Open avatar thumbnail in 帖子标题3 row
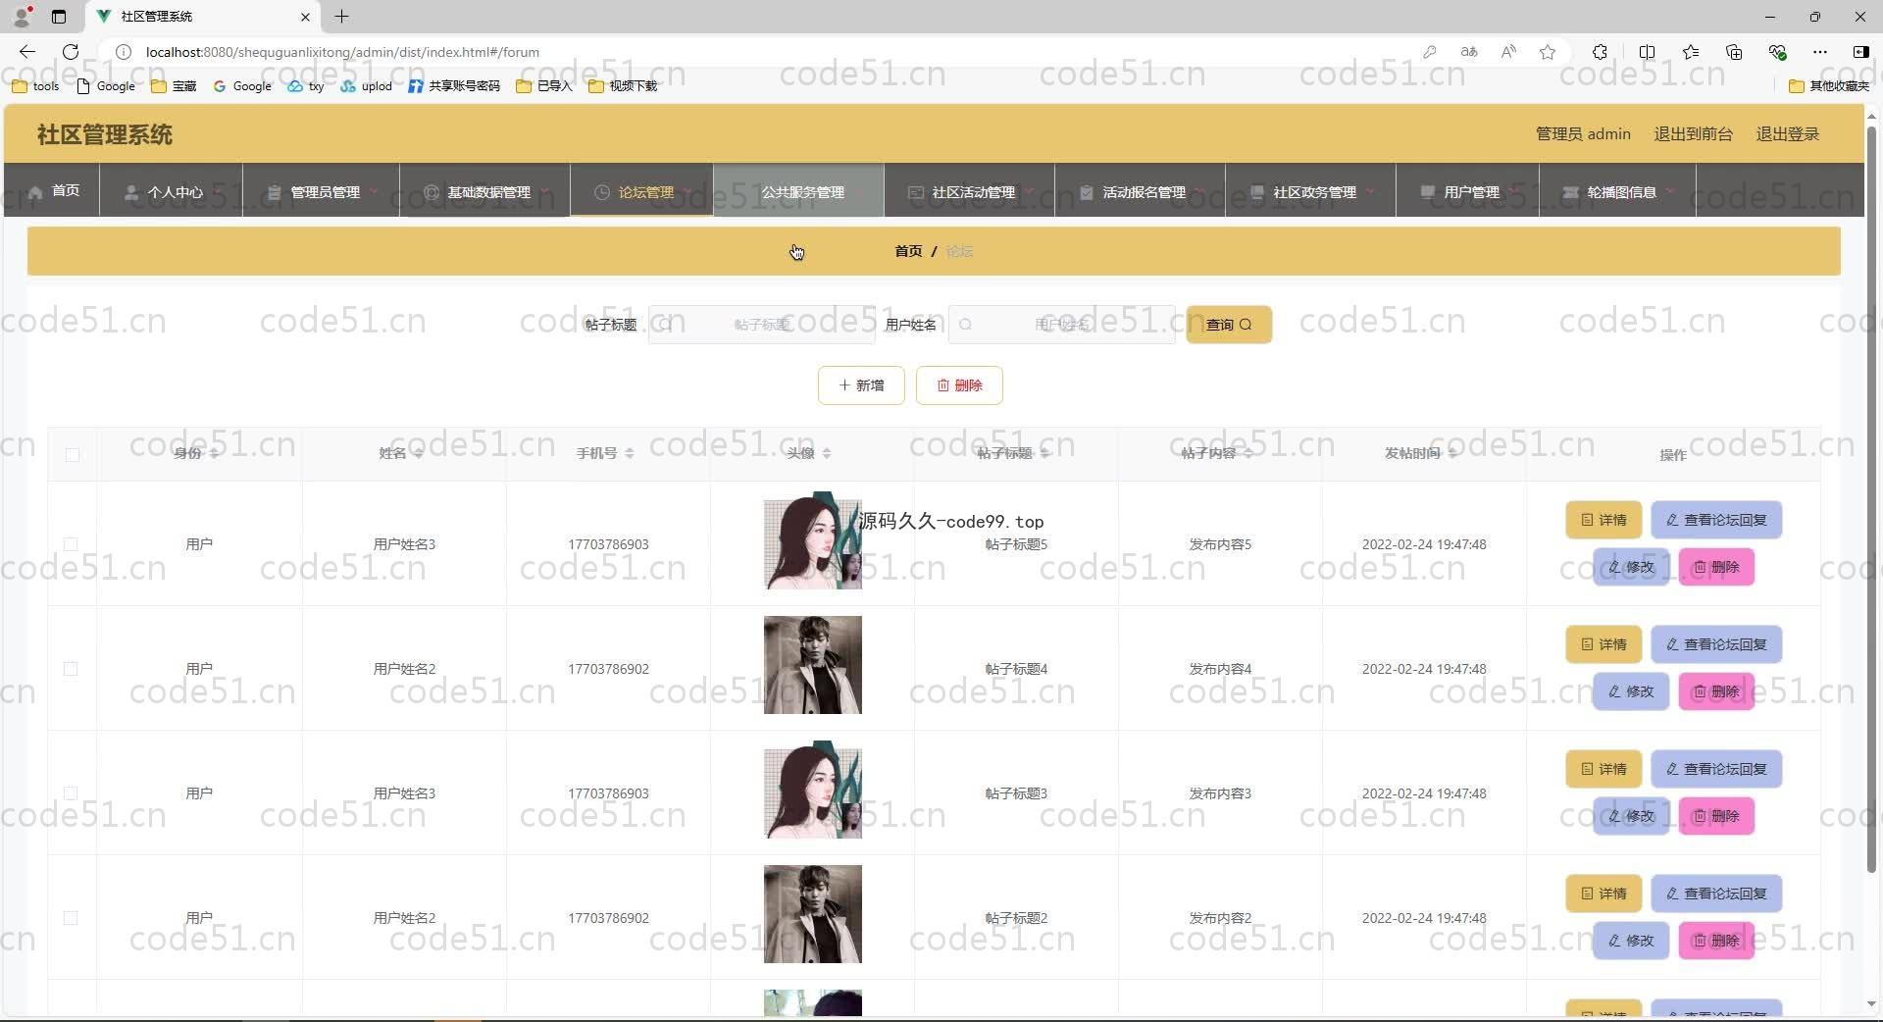The image size is (1883, 1022). [x=813, y=790]
